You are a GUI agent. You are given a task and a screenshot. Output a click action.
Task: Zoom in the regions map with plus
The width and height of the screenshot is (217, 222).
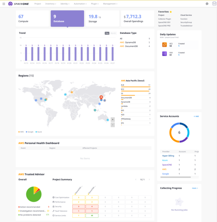click(x=112, y=120)
